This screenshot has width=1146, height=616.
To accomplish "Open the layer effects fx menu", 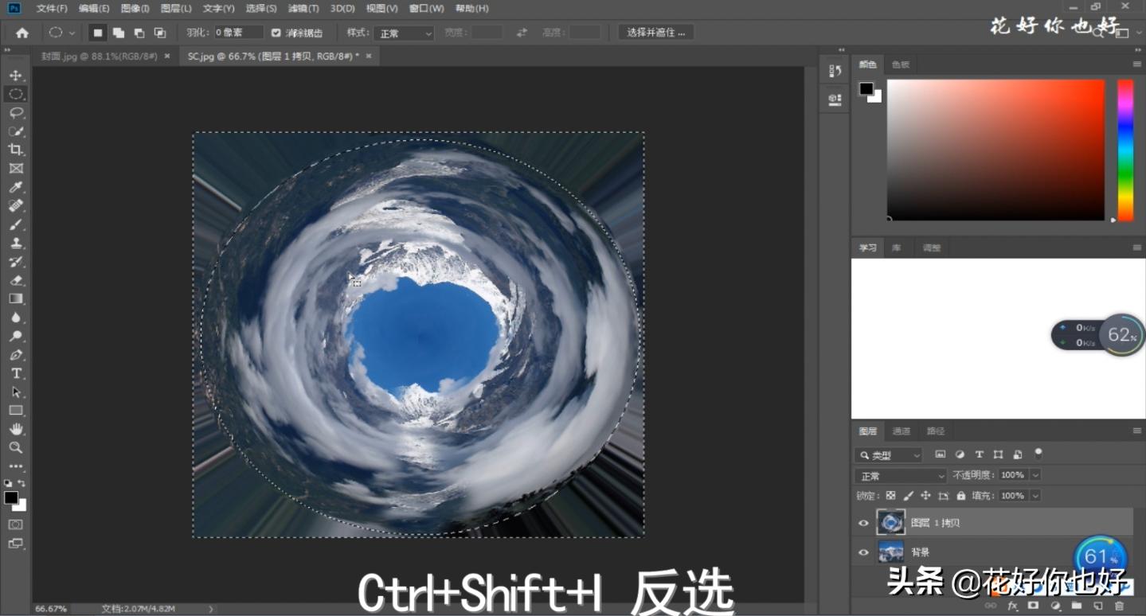I will (x=1013, y=606).
